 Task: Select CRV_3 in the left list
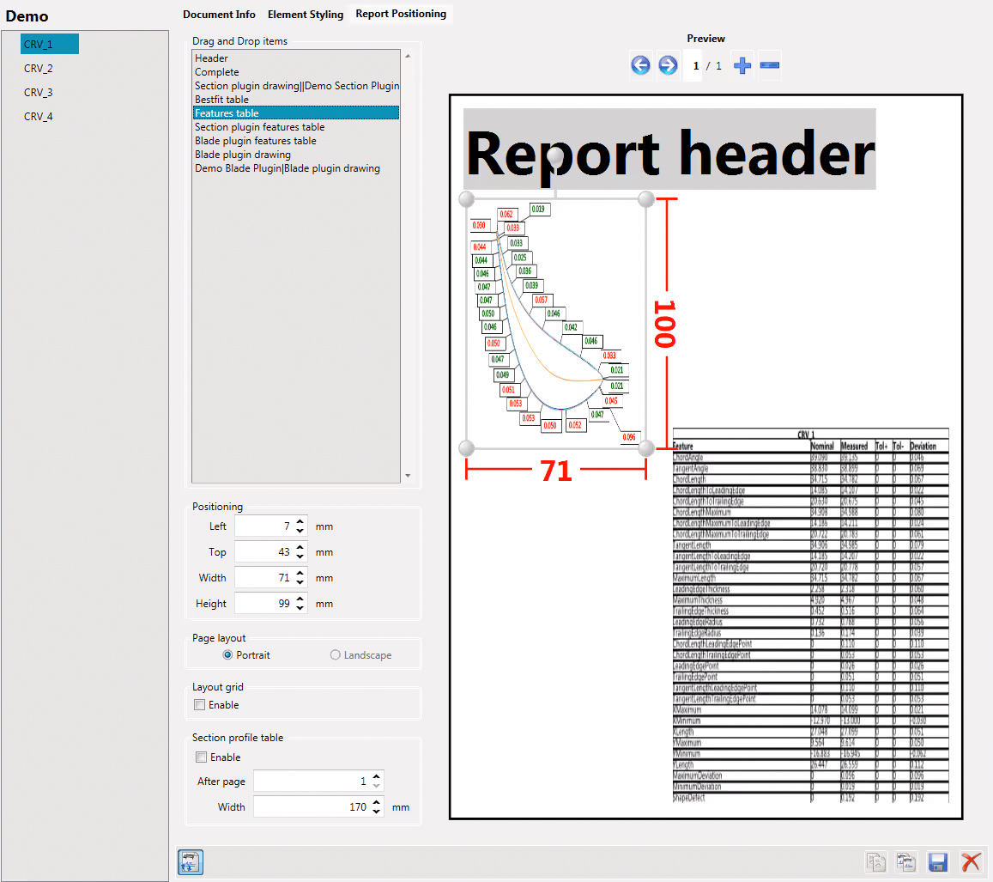(39, 92)
